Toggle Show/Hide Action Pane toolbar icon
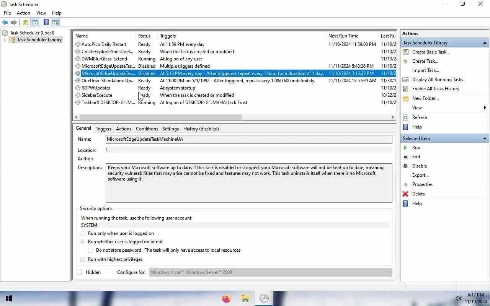The image size is (490, 306). point(55,23)
